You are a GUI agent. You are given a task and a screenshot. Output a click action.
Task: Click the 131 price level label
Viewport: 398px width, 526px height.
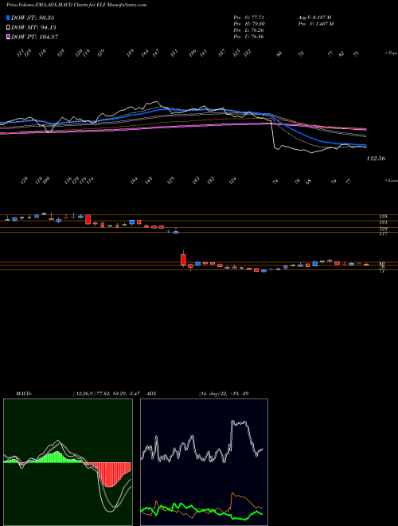tap(383, 222)
